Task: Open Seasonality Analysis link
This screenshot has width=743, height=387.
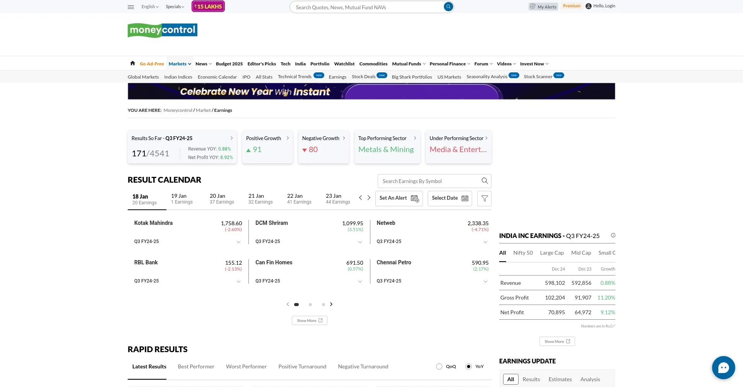Action: click(487, 77)
